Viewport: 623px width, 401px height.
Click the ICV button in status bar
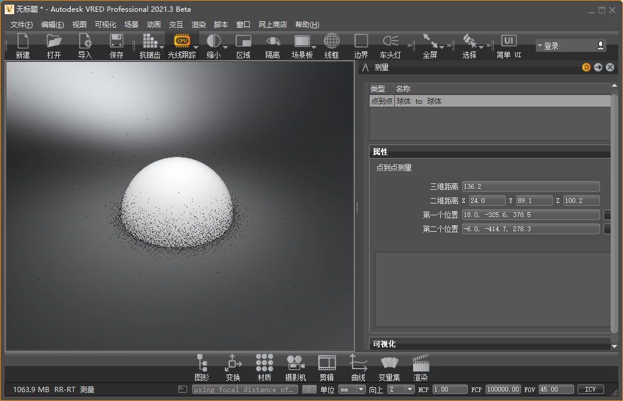click(x=590, y=389)
